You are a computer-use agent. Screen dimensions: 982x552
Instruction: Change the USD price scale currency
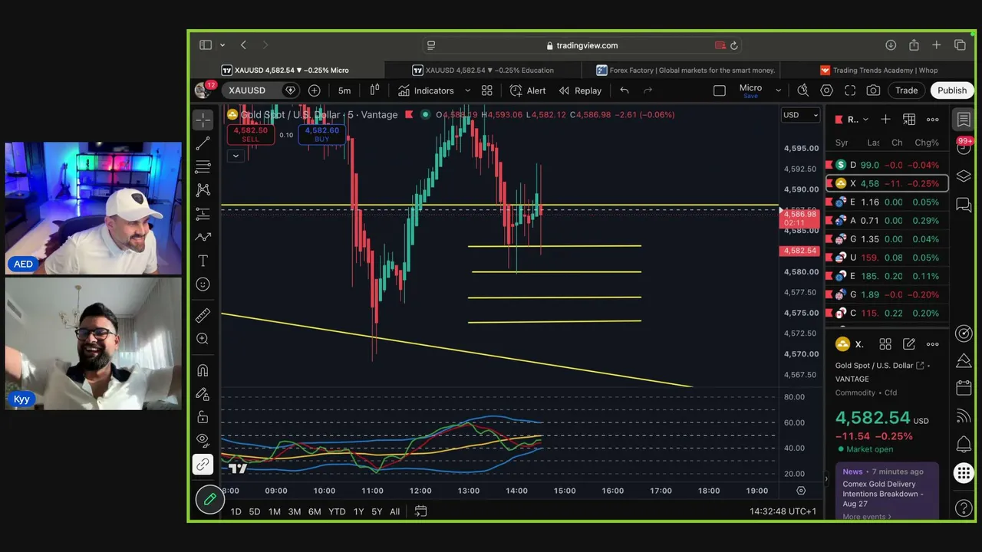coord(800,115)
